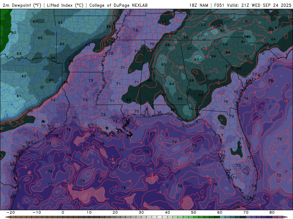The image size is (293, 219).
Task: Click the 0 label on the color scale
Action: click(x=63, y=212)
